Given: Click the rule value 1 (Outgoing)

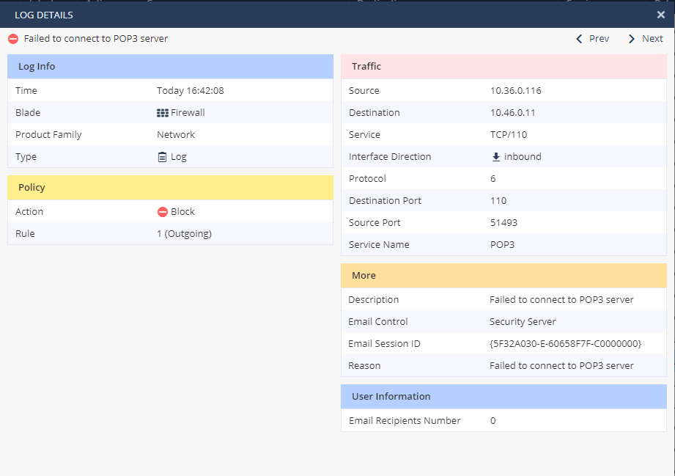Looking at the screenshot, I should click(x=184, y=233).
